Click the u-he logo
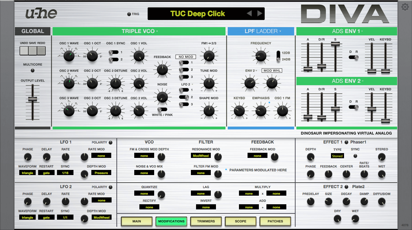Screen dimensions: 412x230 (41, 13)
